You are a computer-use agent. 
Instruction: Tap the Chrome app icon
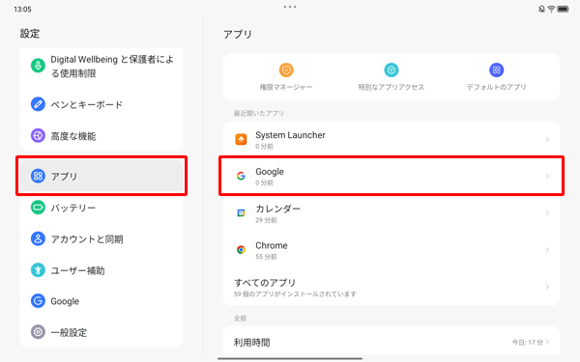241,250
